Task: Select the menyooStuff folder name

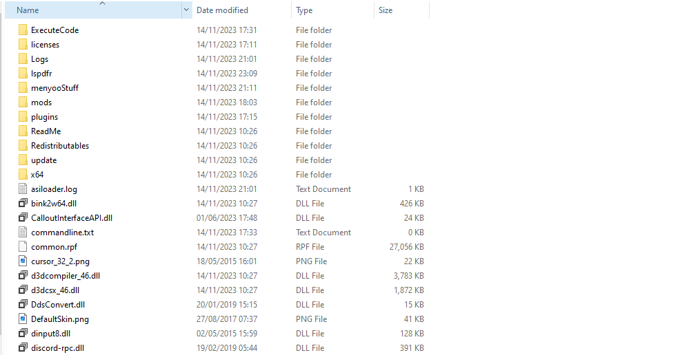Action: pos(54,88)
